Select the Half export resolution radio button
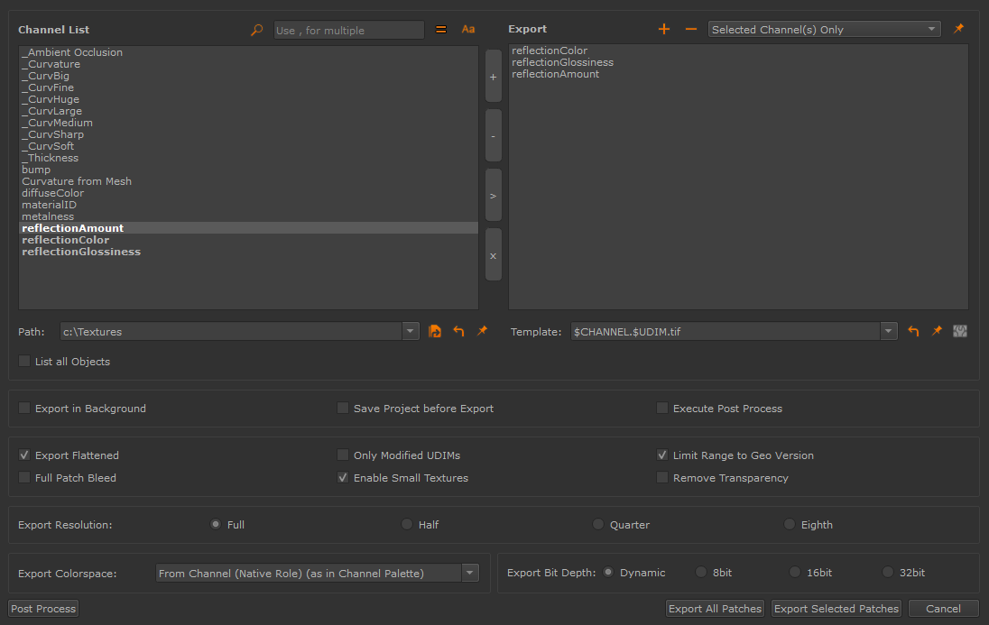 point(407,525)
